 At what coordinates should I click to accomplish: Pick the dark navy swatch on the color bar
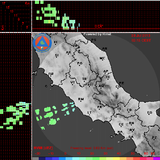[x=42, y=158]
